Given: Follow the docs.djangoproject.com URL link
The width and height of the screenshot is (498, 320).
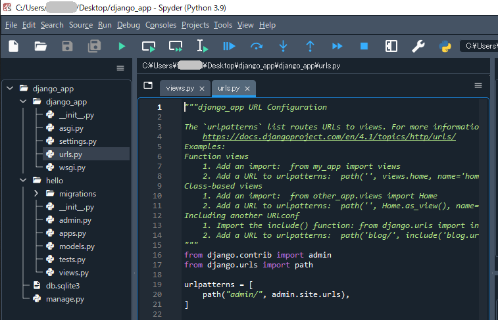Looking at the screenshot, I should [x=330, y=137].
